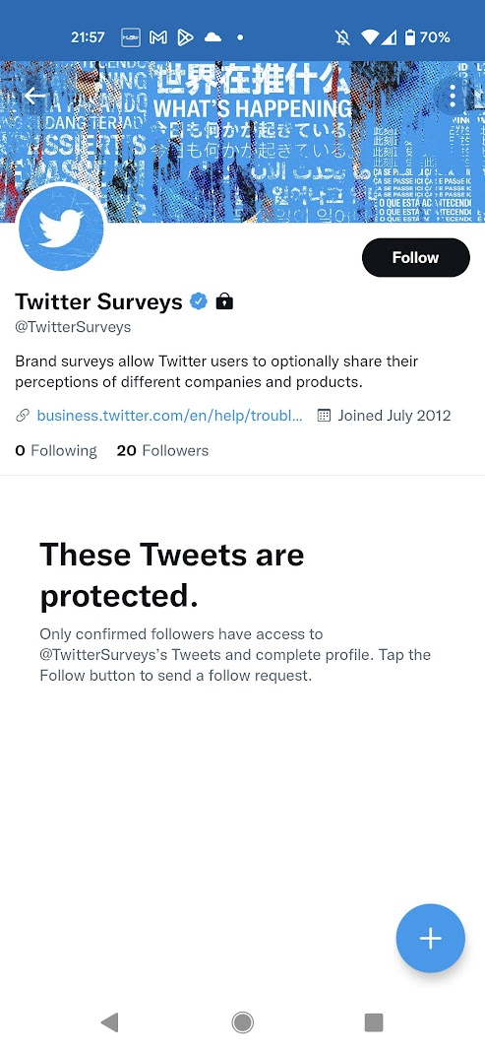Tap the back arrow on header
This screenshot has width=485, height=1052.
[x=34, y=97]
